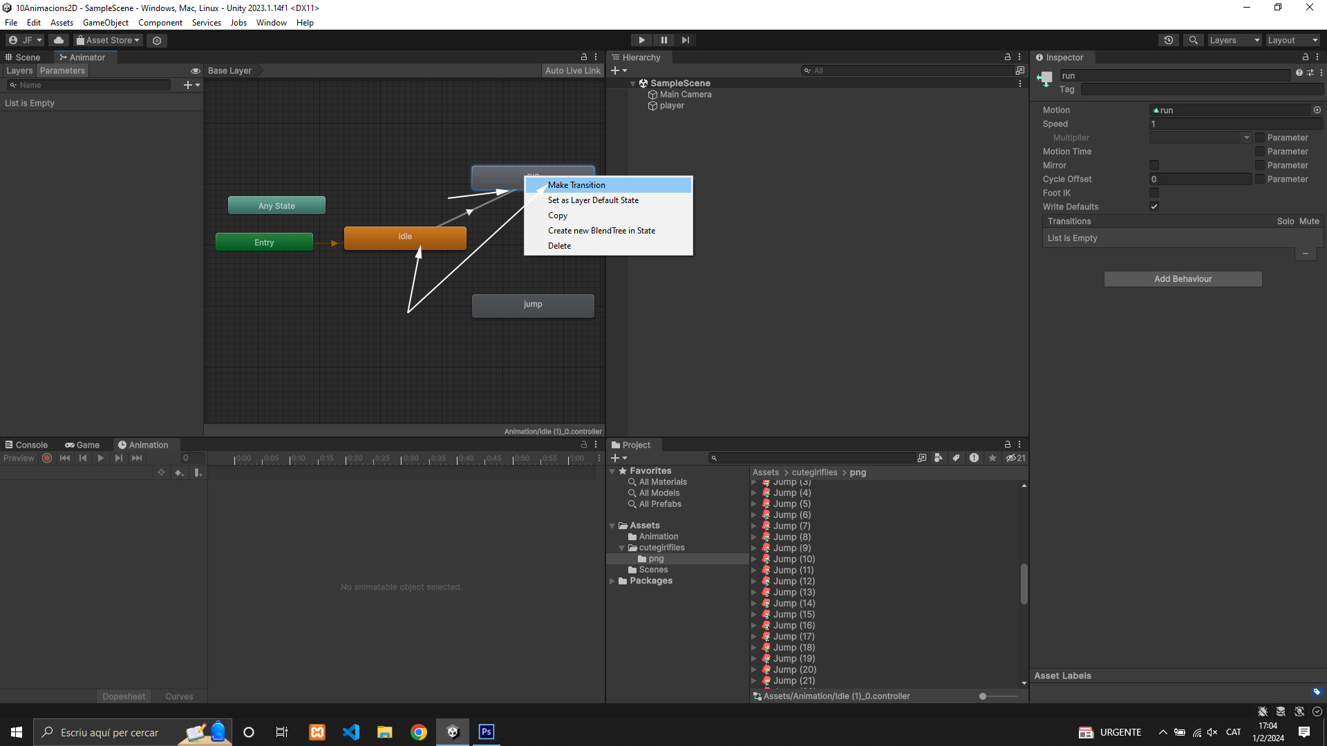Viewport: 1327px width, 746px height.
Task: Enable the Mirror checkbox
Action: (1154, 165)
